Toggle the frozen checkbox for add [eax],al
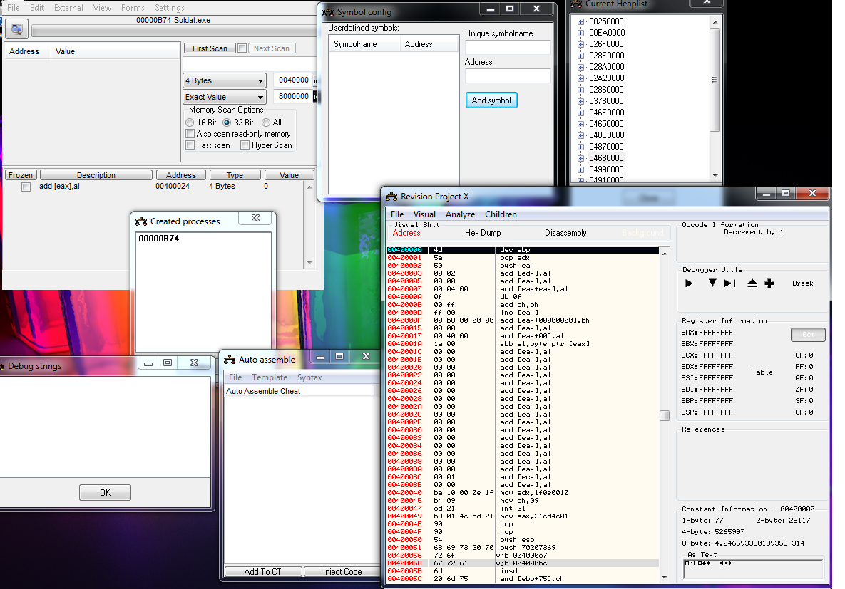Screen dimensions: 845x589 pos(26,187)
